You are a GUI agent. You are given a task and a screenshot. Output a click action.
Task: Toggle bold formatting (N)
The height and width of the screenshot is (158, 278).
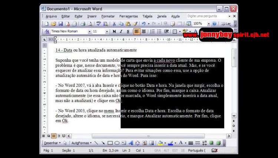(x=114, y=31)
